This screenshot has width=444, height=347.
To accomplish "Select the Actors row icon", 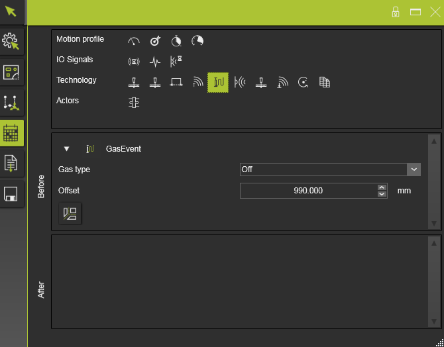I will (134, 103).
